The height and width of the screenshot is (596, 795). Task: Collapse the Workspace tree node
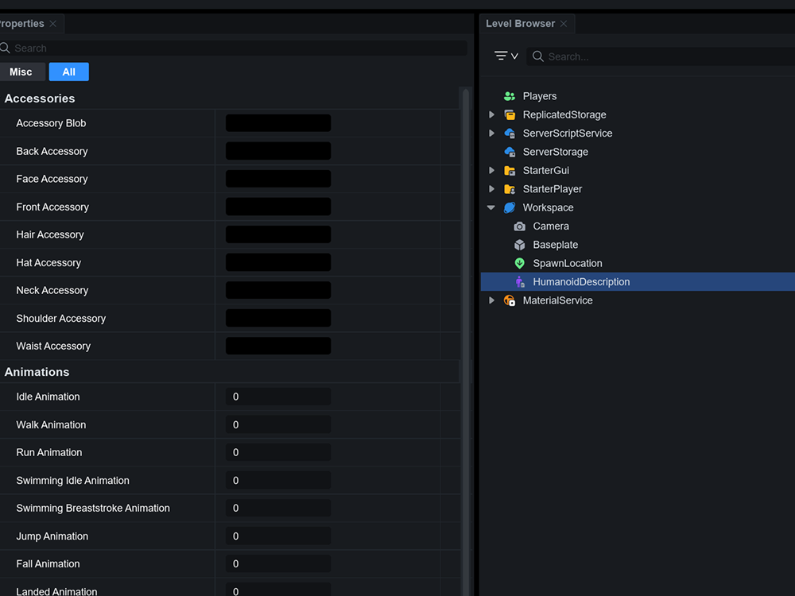491,207
